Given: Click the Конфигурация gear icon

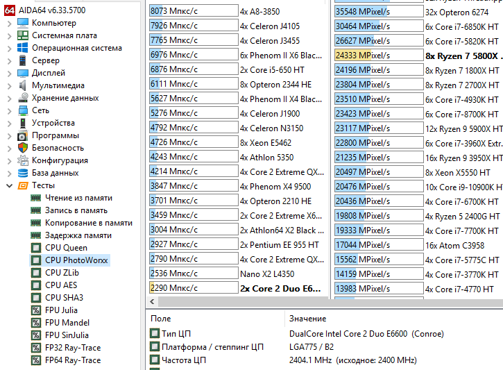Looking at the screenshot, I should coord(23,160).
